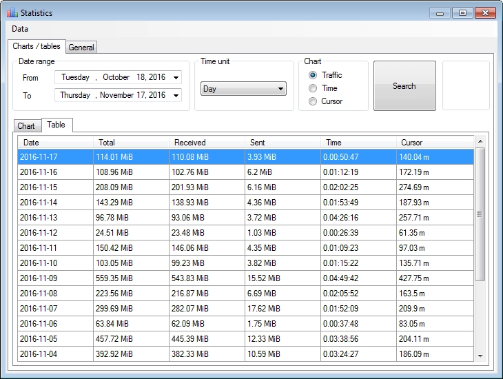Select the Cursor chart radio button

(312, 101)
